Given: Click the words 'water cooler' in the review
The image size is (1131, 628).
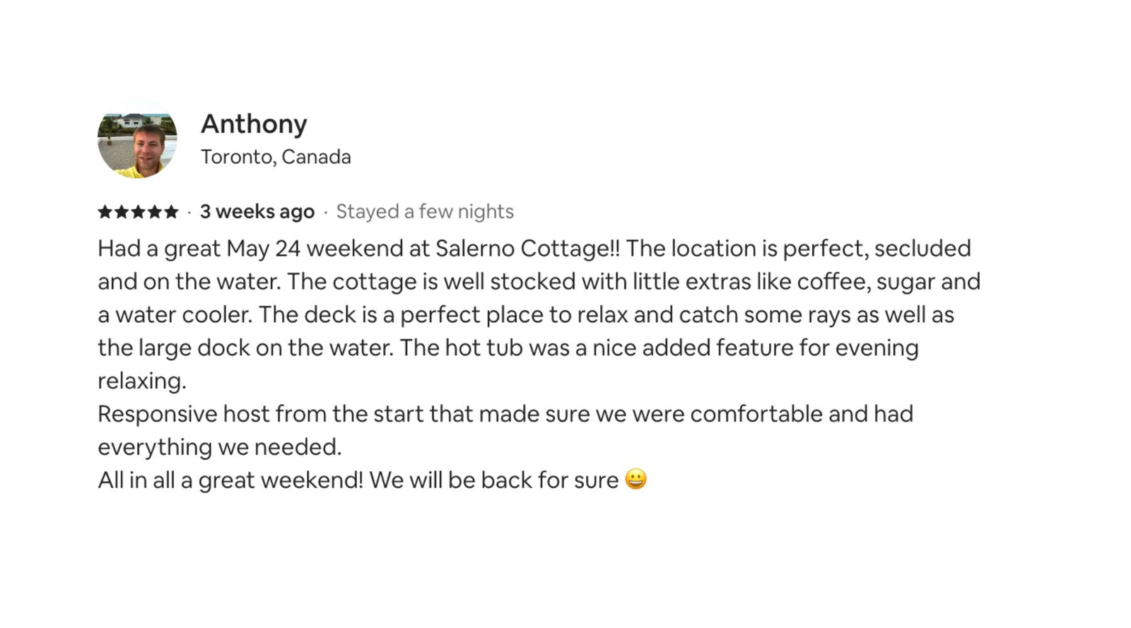Looking at the screenshot, I should (183, 315).
